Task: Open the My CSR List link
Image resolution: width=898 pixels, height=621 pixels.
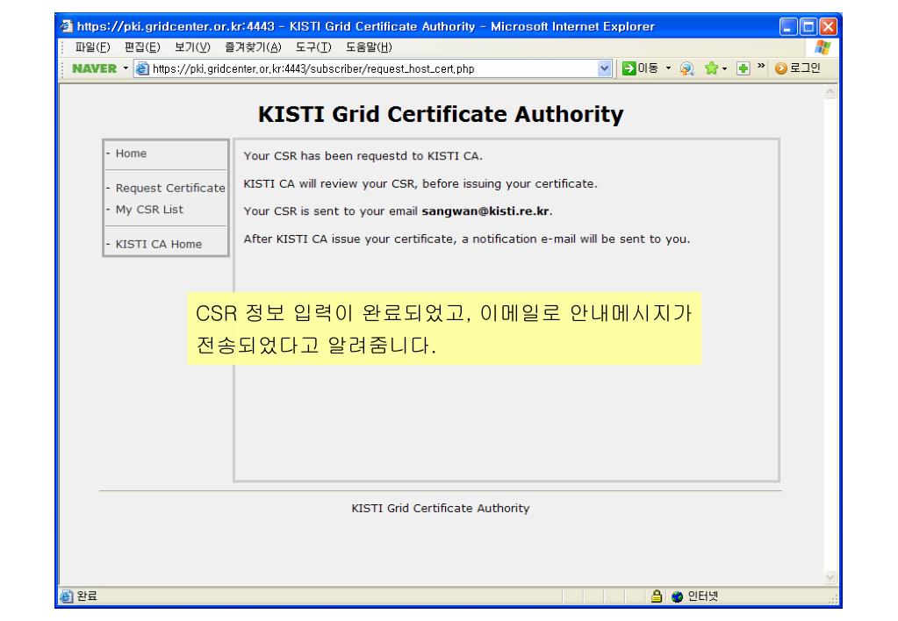Action: [x=149, y=210]
